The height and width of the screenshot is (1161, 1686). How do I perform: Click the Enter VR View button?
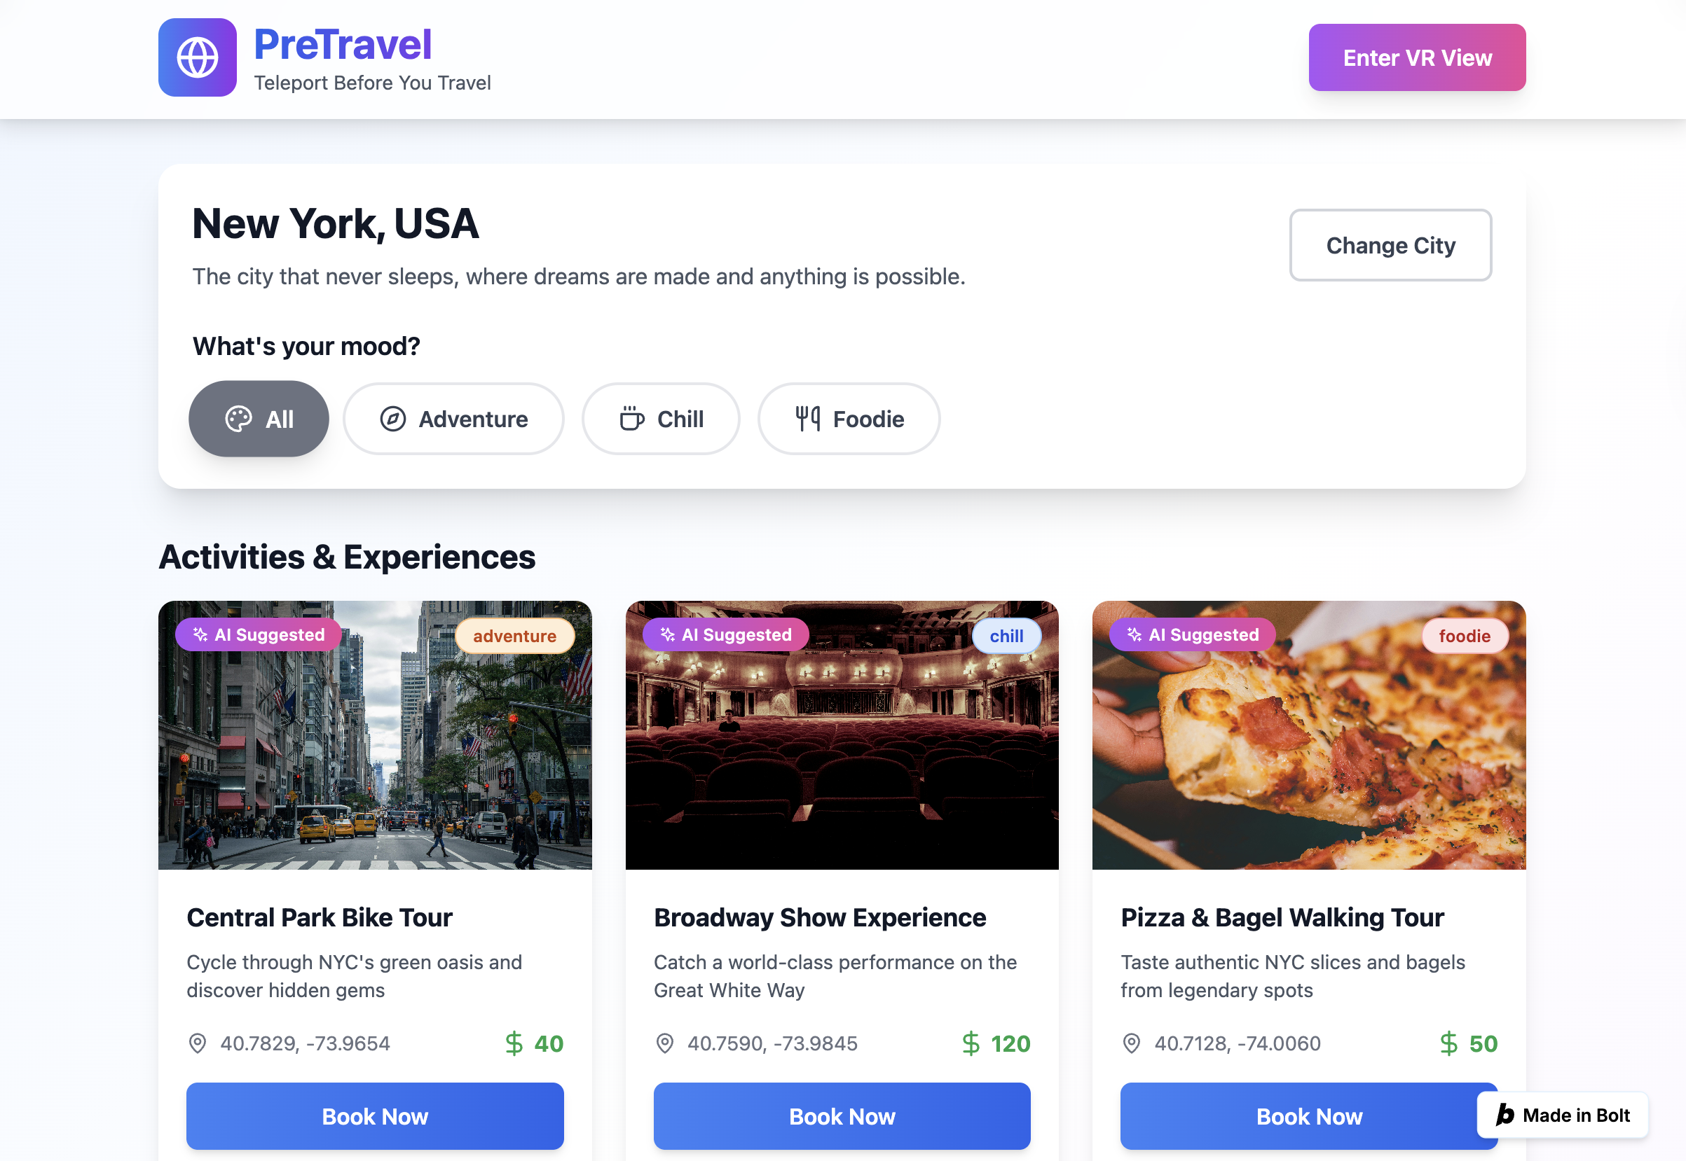(x=1417, y=57)
